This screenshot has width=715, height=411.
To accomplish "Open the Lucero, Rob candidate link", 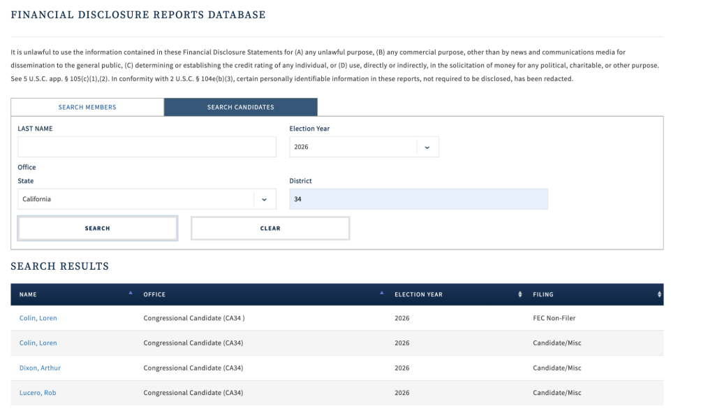I will pos(38,393).
